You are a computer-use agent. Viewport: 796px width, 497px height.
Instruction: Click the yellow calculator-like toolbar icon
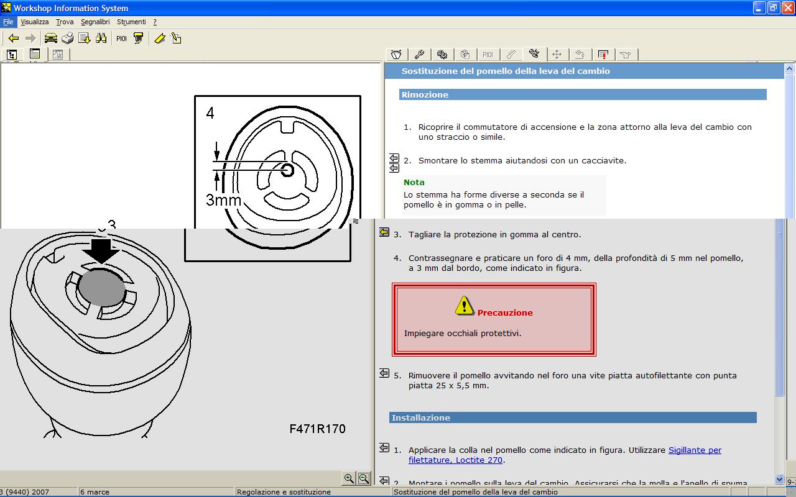[138, 39]
